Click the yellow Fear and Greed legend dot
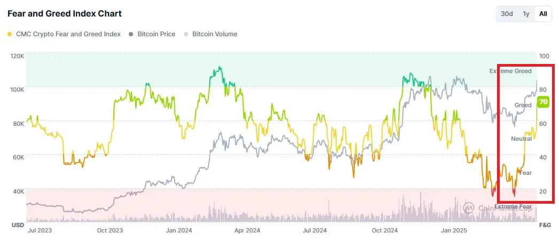559x241 pixels. (10, 35)
